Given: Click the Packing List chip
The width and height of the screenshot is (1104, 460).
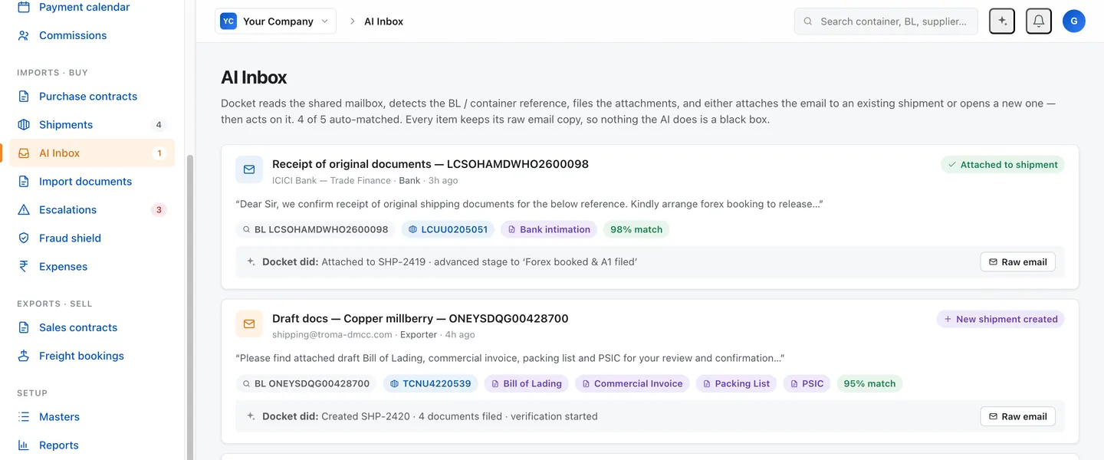Looking at the screenshot, I should coord(737,383).
